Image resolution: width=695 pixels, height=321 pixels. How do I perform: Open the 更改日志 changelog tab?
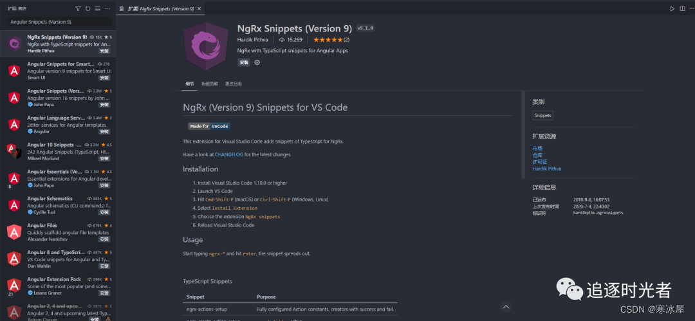234,84
